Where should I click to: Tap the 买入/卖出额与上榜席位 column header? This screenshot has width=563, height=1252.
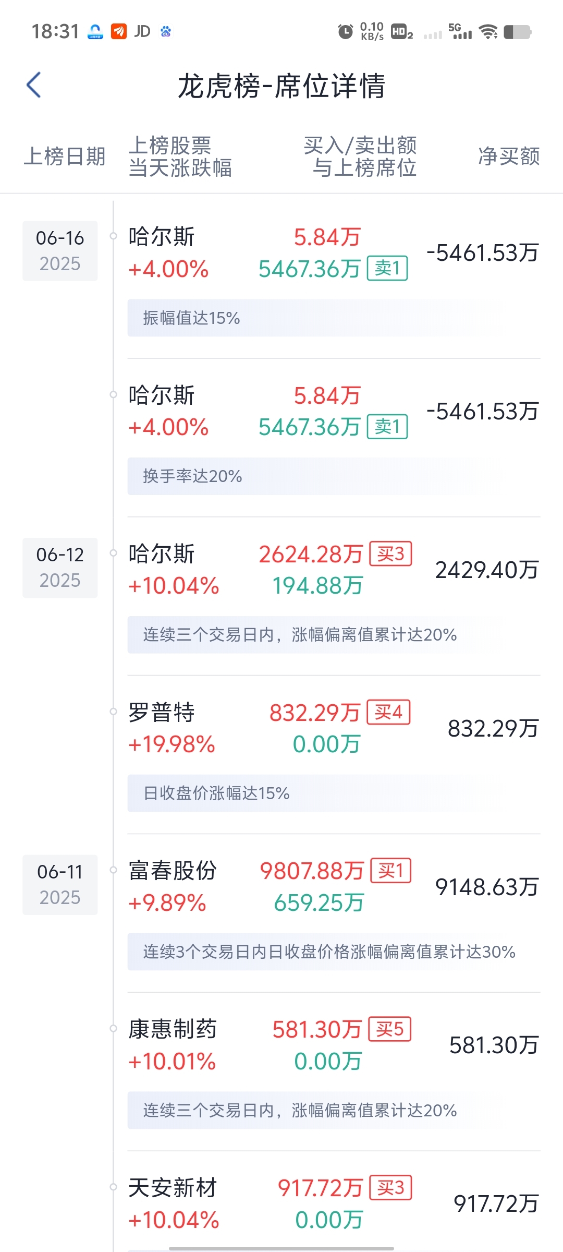360,156
